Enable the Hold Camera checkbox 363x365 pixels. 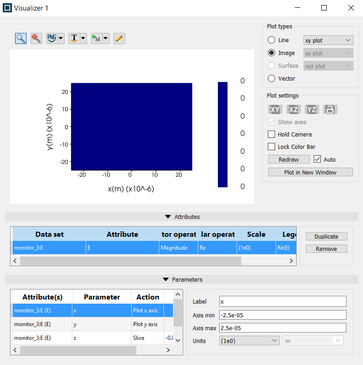271,134
